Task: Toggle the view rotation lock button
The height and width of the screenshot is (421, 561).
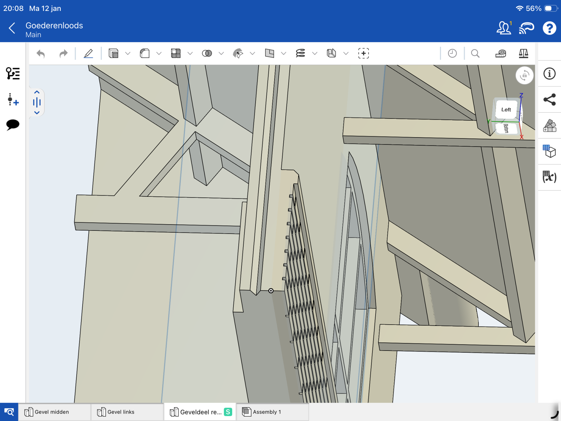Action: click(525, 75)
